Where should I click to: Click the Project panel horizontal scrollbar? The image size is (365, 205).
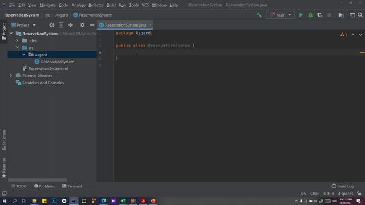37,180
